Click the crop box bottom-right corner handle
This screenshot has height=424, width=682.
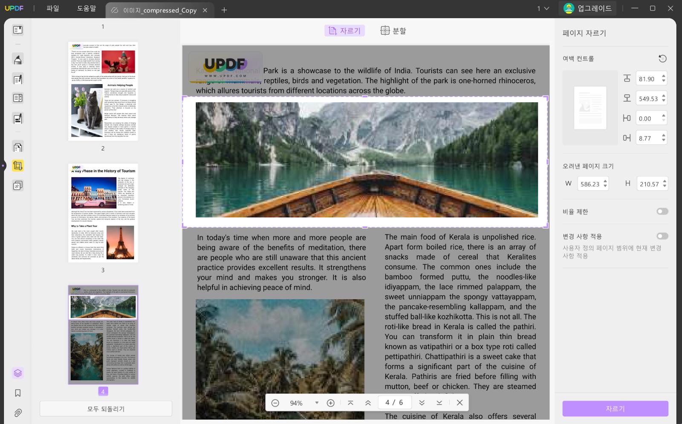tap(547, 226)
